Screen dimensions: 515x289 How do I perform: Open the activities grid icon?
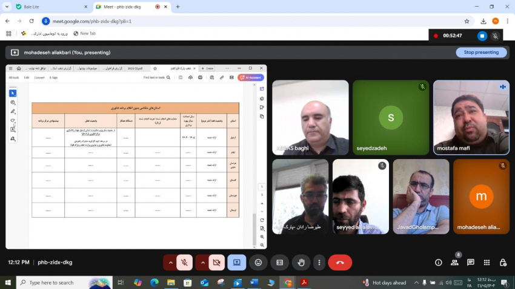(487, 262)
